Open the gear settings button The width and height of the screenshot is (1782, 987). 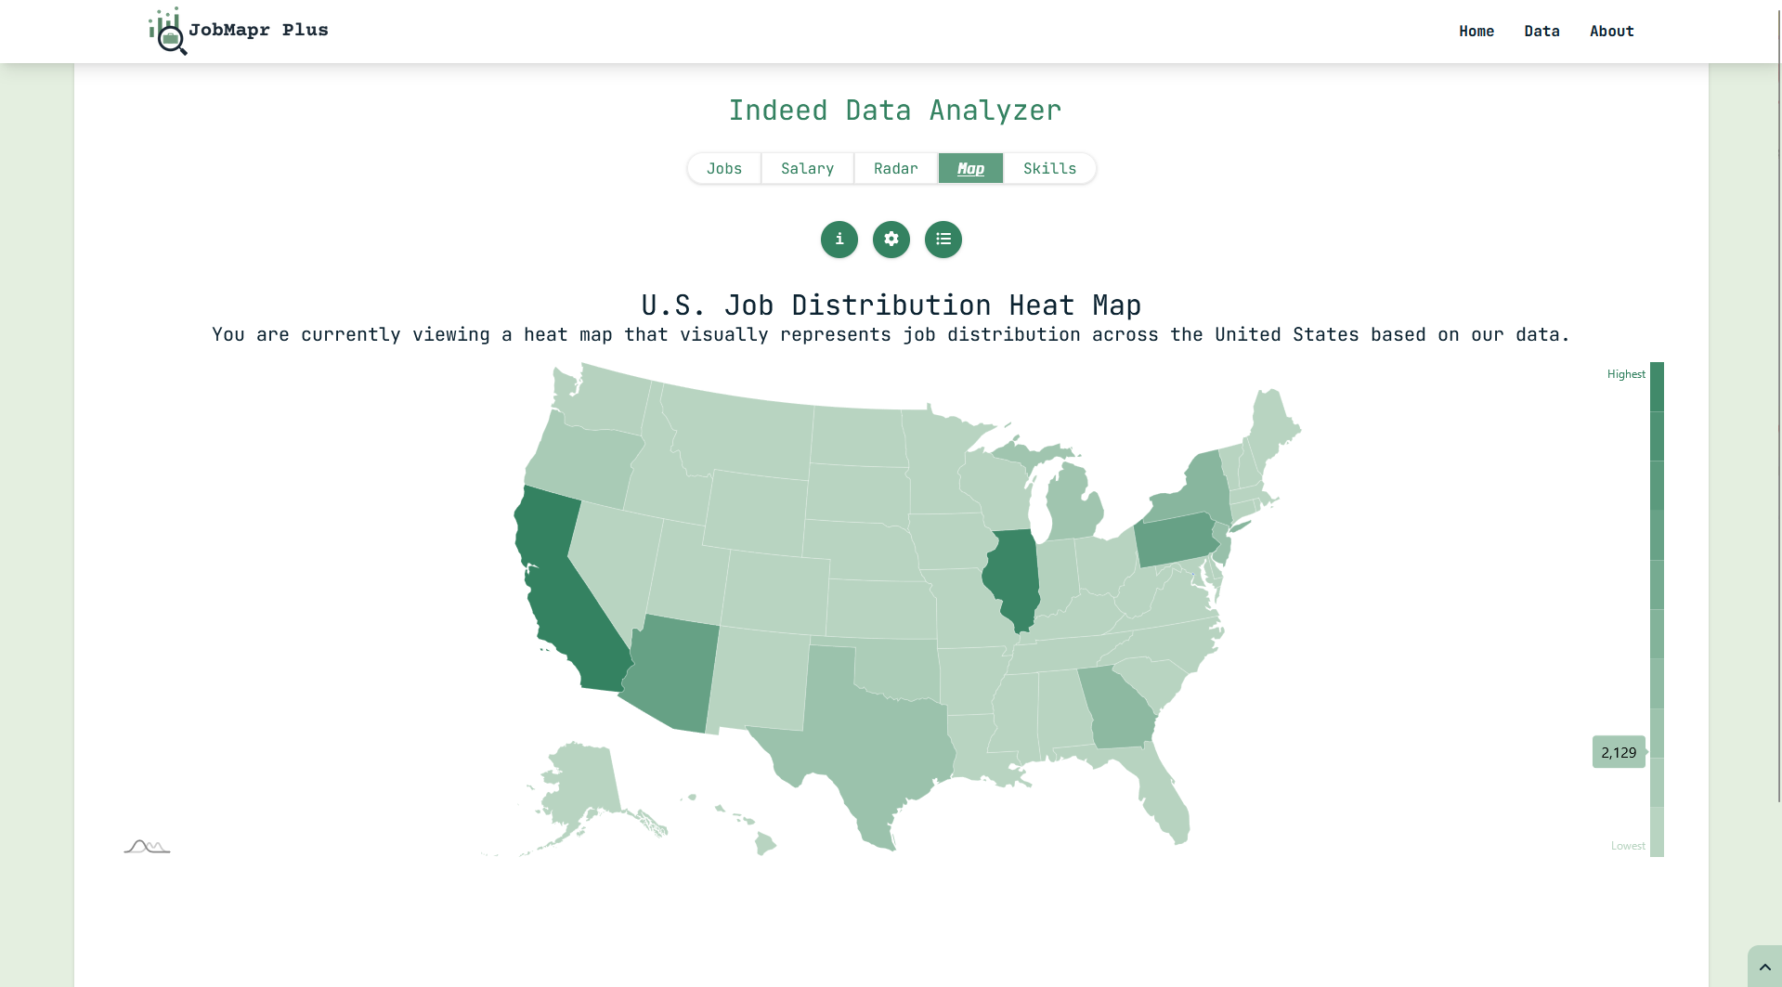click(891, 240)
